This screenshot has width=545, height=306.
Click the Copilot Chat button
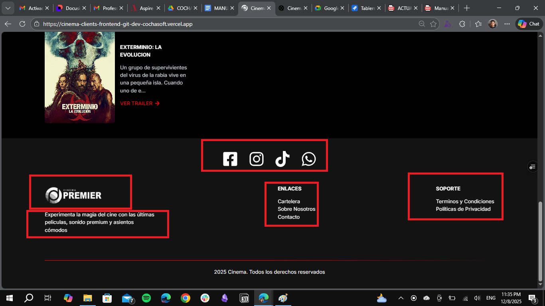[x=529, y=24]
